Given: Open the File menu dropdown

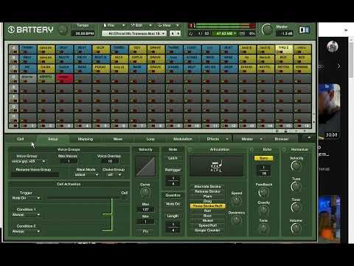Looking at the screenshot, I should coord(114,25).
